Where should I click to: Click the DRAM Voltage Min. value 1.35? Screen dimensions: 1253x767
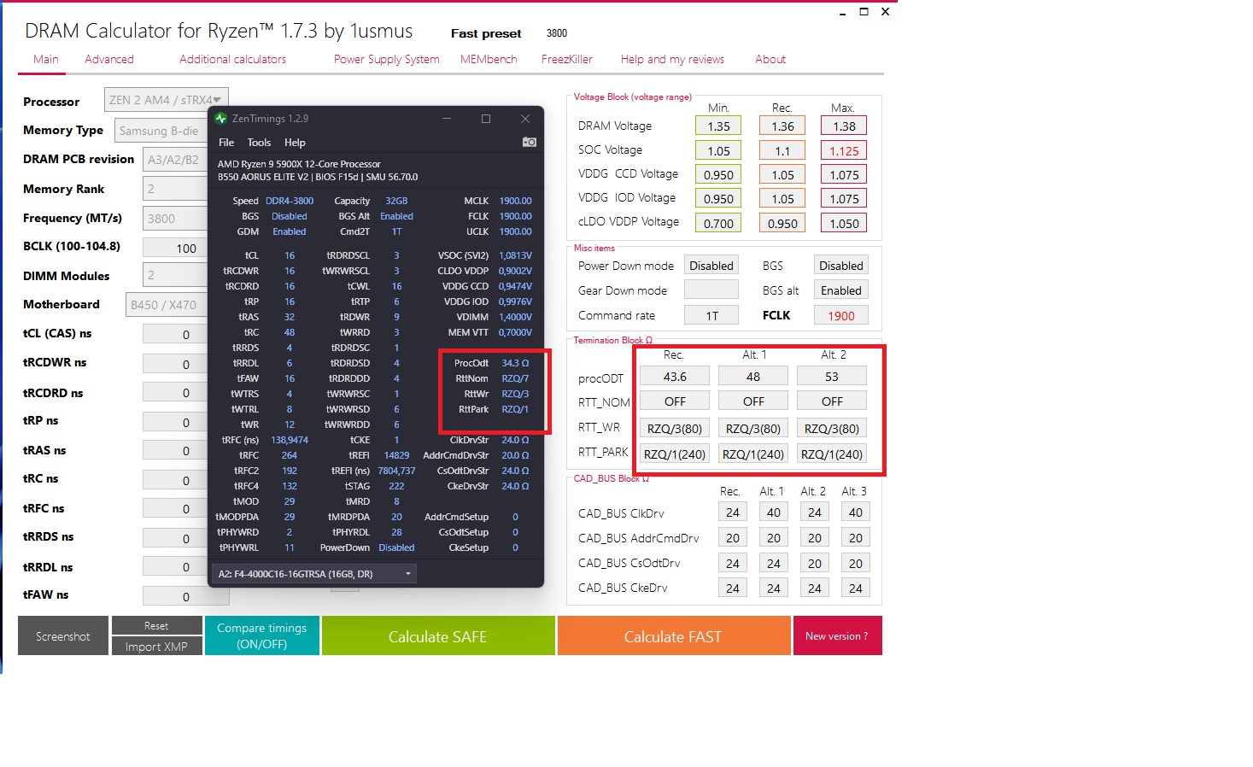(718, 126)
